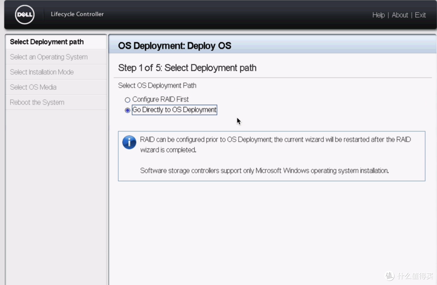Open the About link
Image resolution: width=437 pixels, height=285 pixels.
pyautogui.click(x=400, y=15)
